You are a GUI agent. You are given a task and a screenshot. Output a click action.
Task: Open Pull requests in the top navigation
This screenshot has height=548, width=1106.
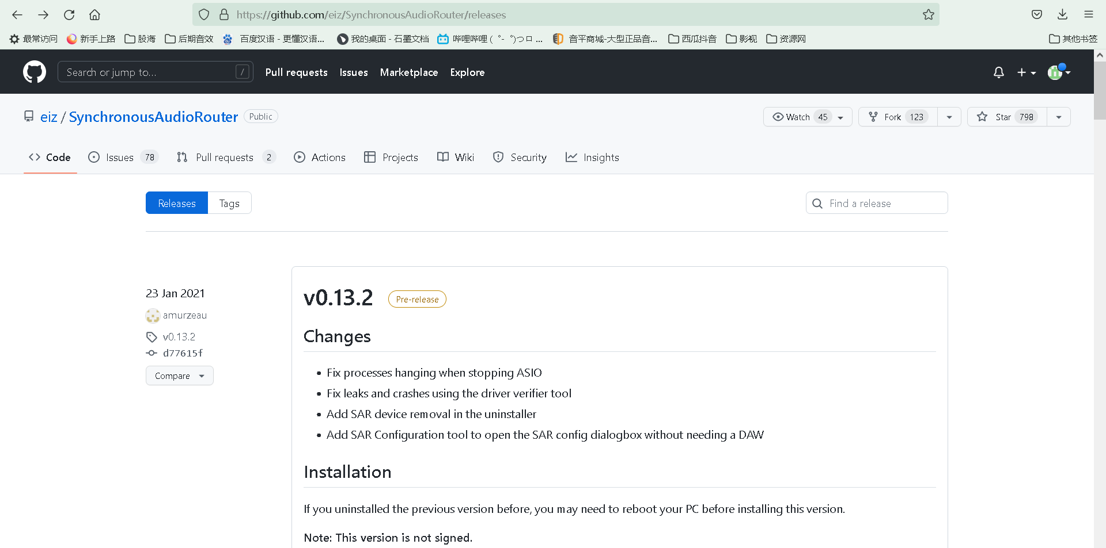pos(296,72)
